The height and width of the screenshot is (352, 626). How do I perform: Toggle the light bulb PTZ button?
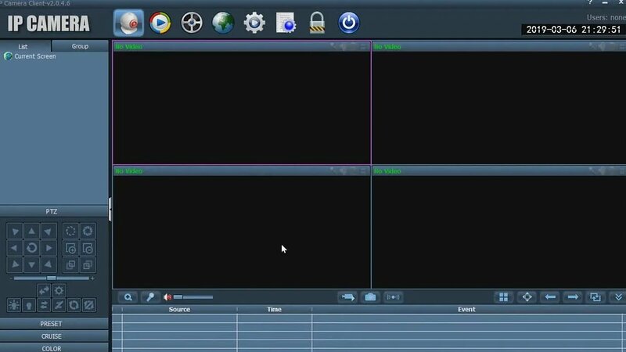[x=29, y=305]
